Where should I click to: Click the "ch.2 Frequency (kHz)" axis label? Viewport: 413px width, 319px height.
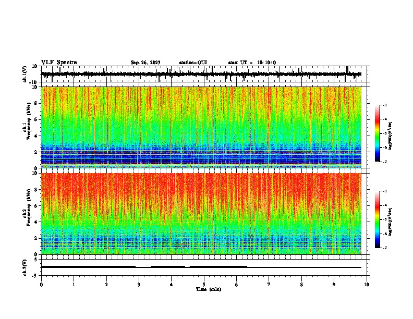coord(27,207)
